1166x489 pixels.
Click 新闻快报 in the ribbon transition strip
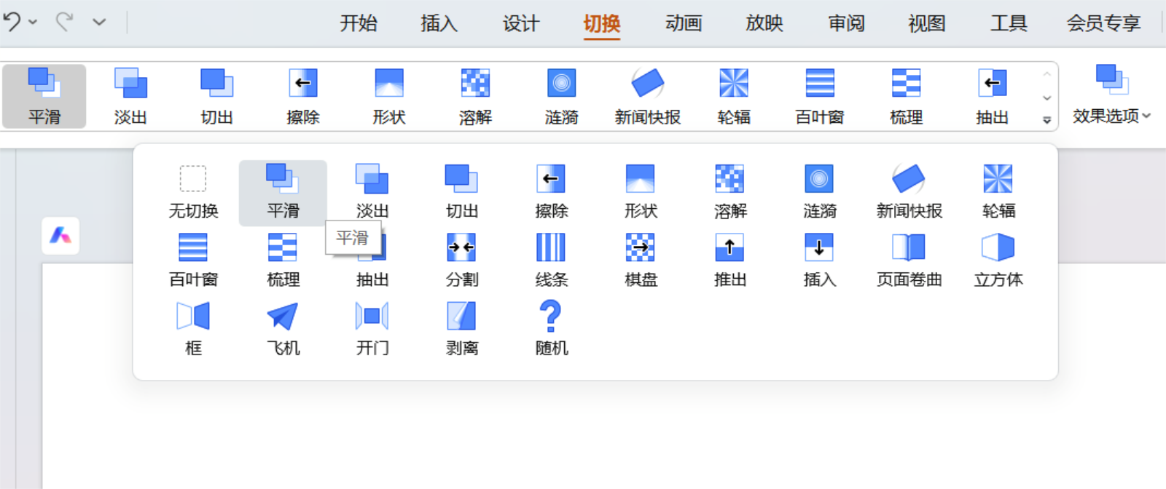pyautogui.click(x=647, y=96)
